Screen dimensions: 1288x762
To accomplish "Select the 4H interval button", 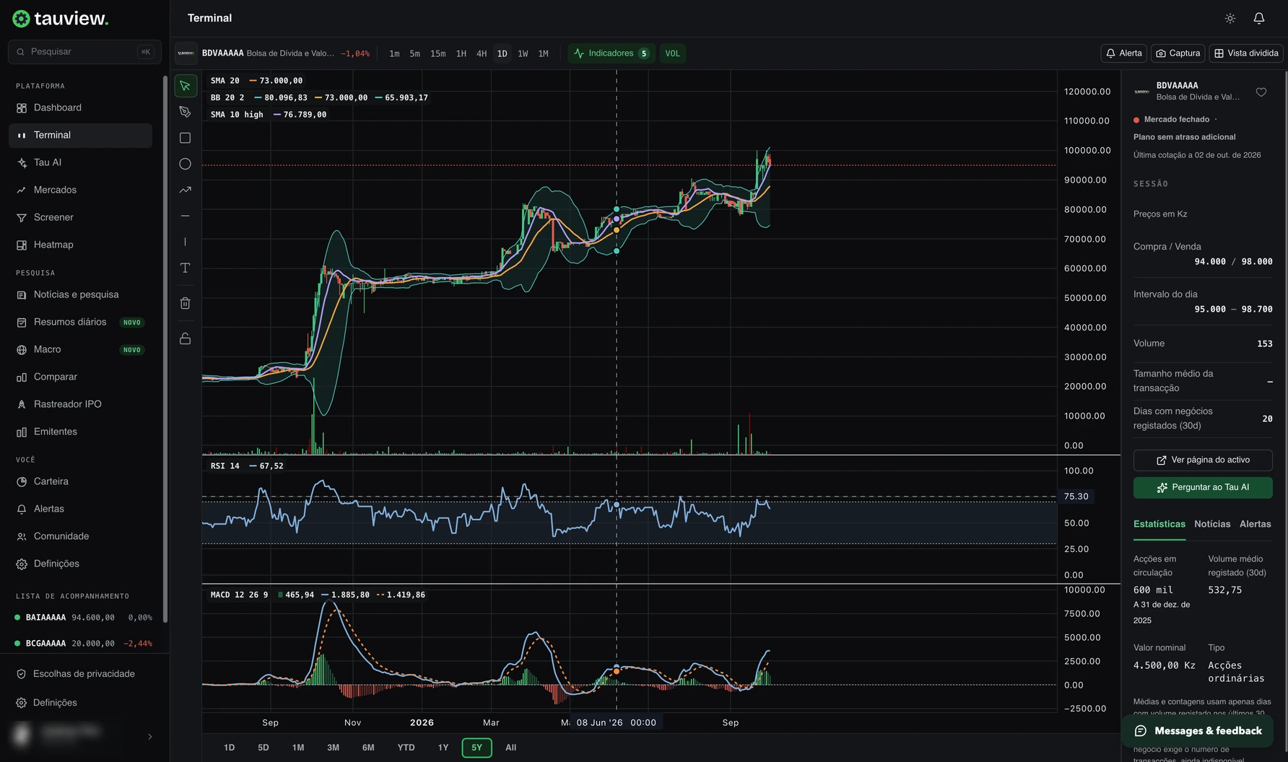I will coord(482,53).
